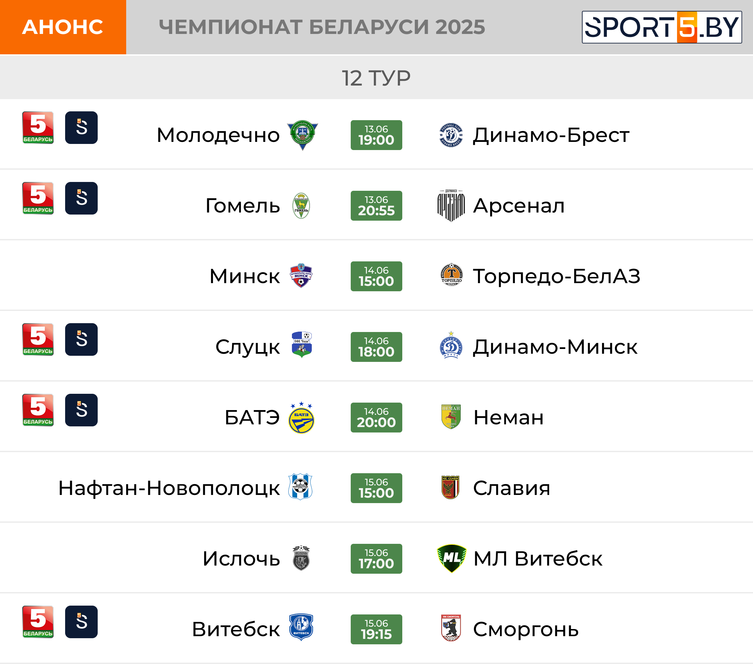
Task: Select the Arsenal Dzerzhinsk striped crest
Action: point(451,205)
